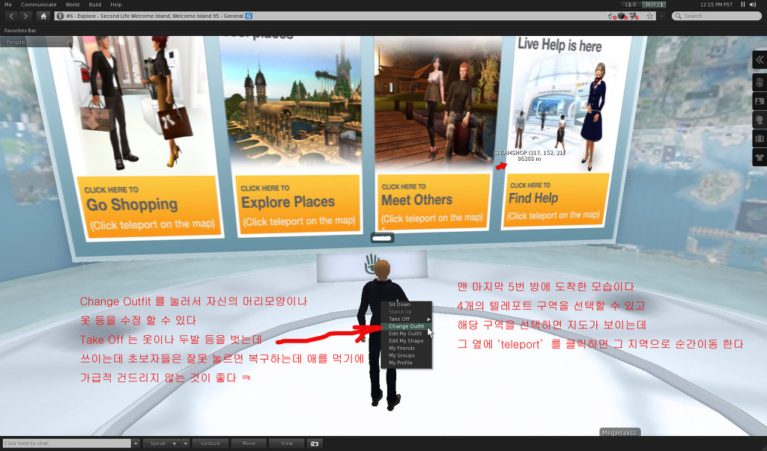Screen dimensions: 767x451
Task: Click the CREAMSHOP beacon label
Action: pos(529,156)
